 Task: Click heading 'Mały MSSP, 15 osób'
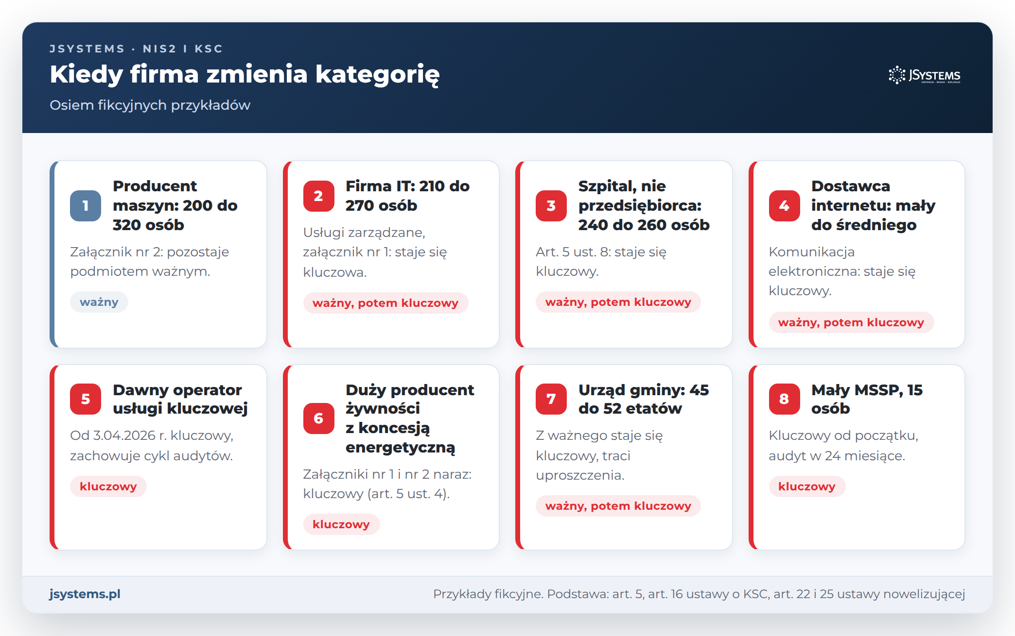(x=867, y=399)
